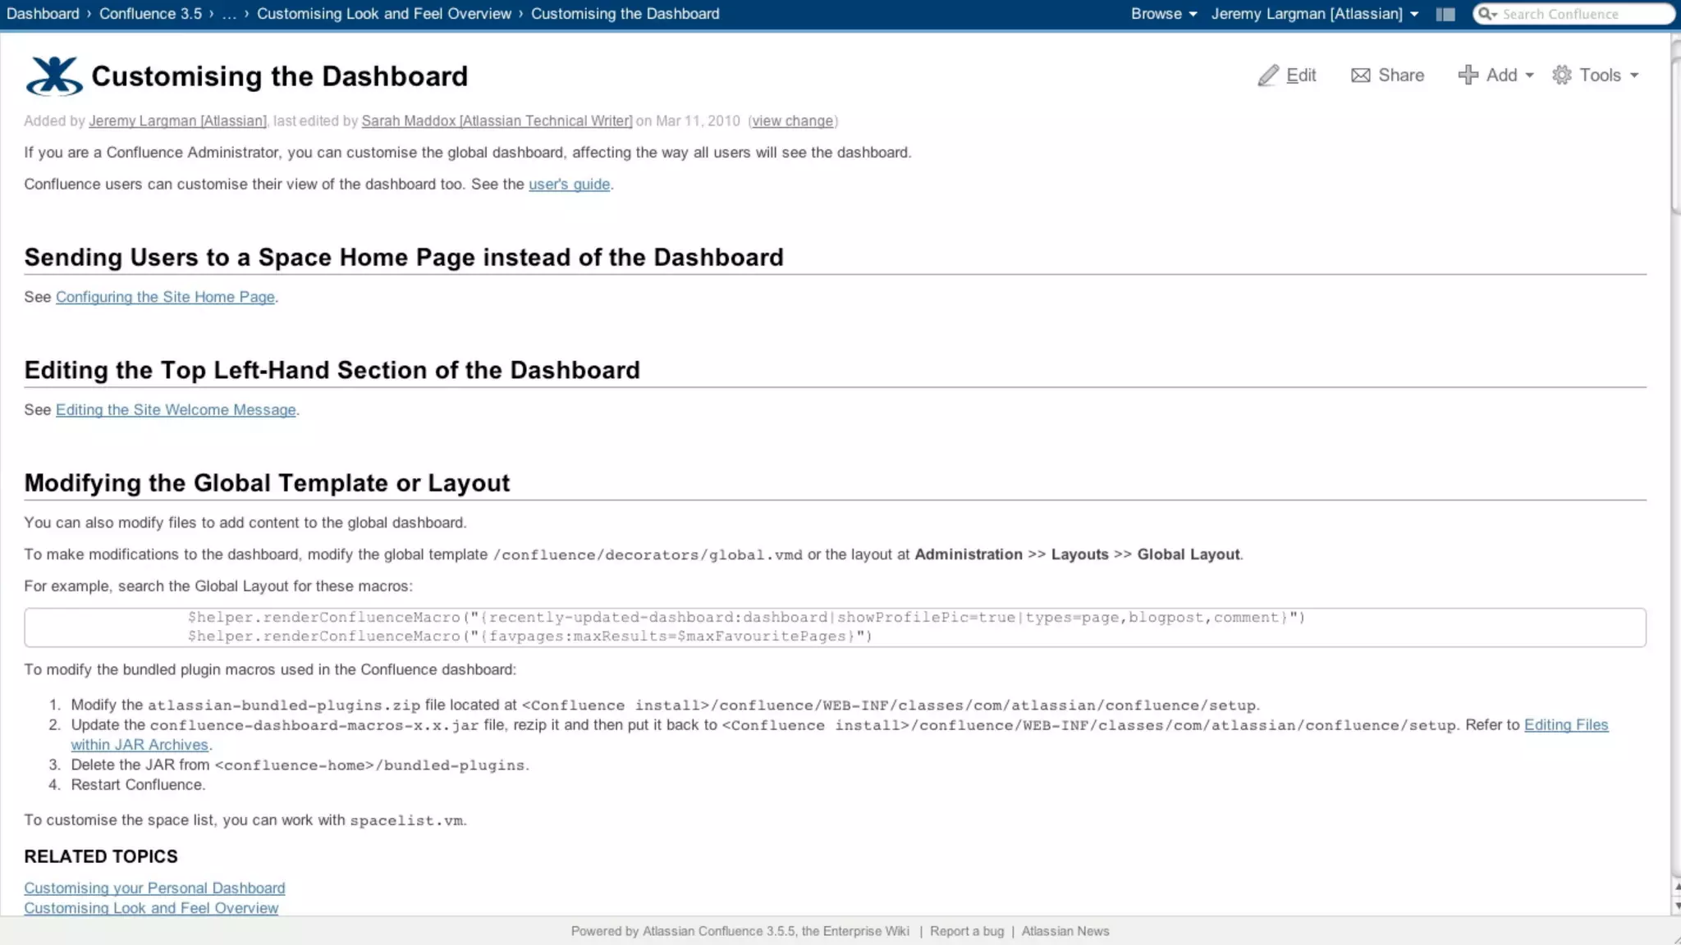The width and height of the screenshot is (1681, 945).
Task: Open Customising Look and Feel Overview breadcrumb
Action: [383, 14]
